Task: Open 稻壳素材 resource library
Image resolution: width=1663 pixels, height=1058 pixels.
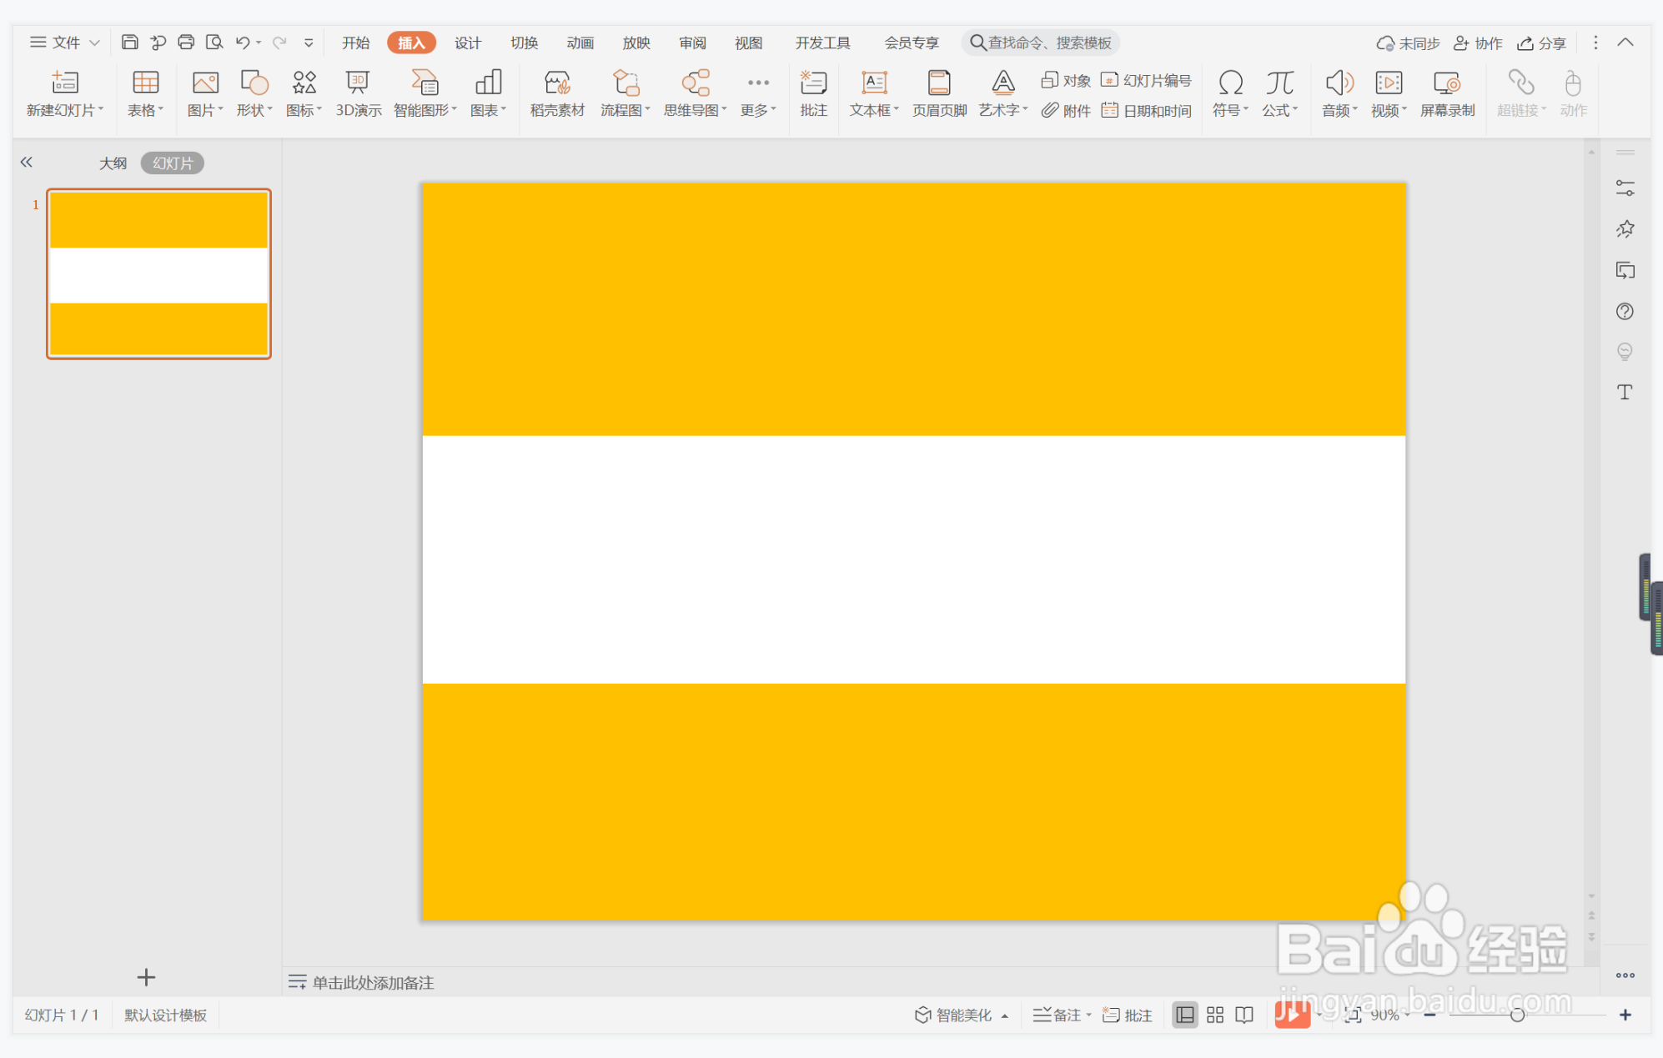Action: pyautogui.click(x=557, y=93)
